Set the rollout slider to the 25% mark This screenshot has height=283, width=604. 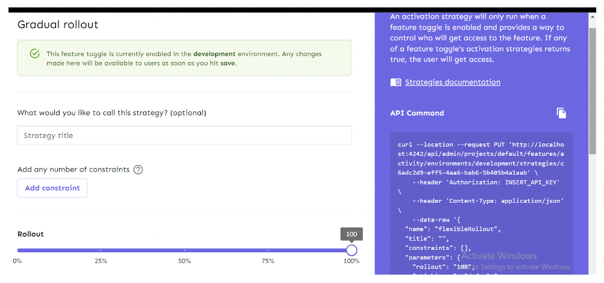[101, 250]
